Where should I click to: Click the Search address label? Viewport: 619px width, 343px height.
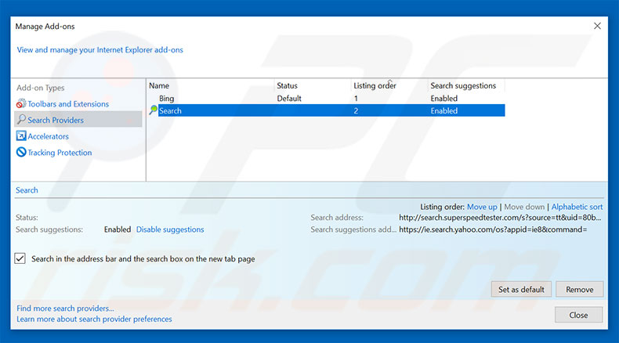tap(337, 218)
